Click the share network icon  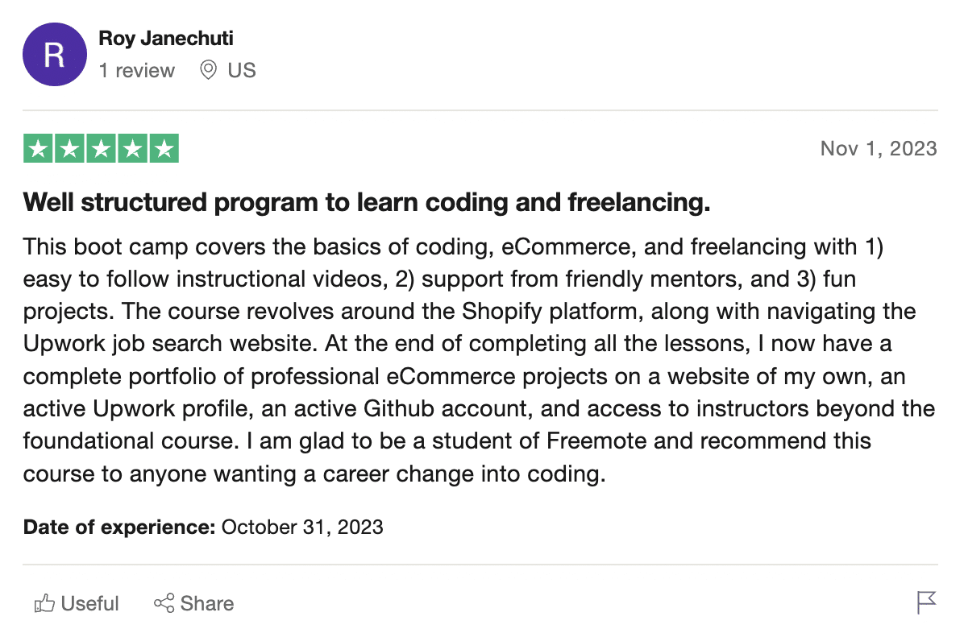click(x=164, y=603)
